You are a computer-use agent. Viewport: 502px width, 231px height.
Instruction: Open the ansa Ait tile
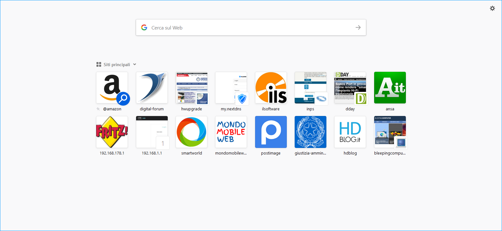pyautogui.click(x=390, y=88)
